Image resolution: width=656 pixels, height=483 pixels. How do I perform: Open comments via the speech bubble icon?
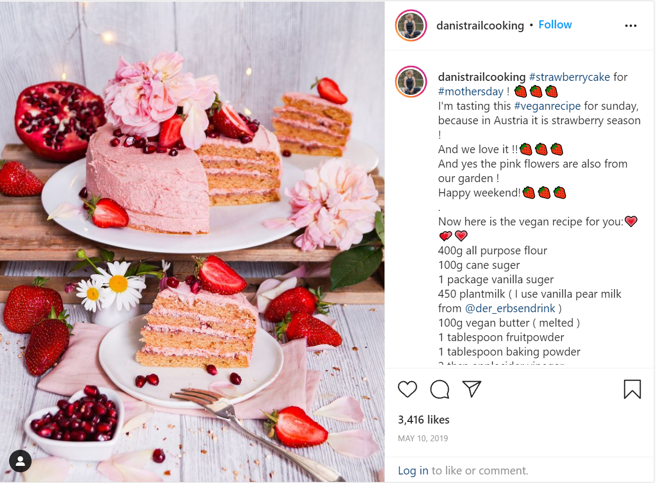pyautogui.click(x=440, y=389)
